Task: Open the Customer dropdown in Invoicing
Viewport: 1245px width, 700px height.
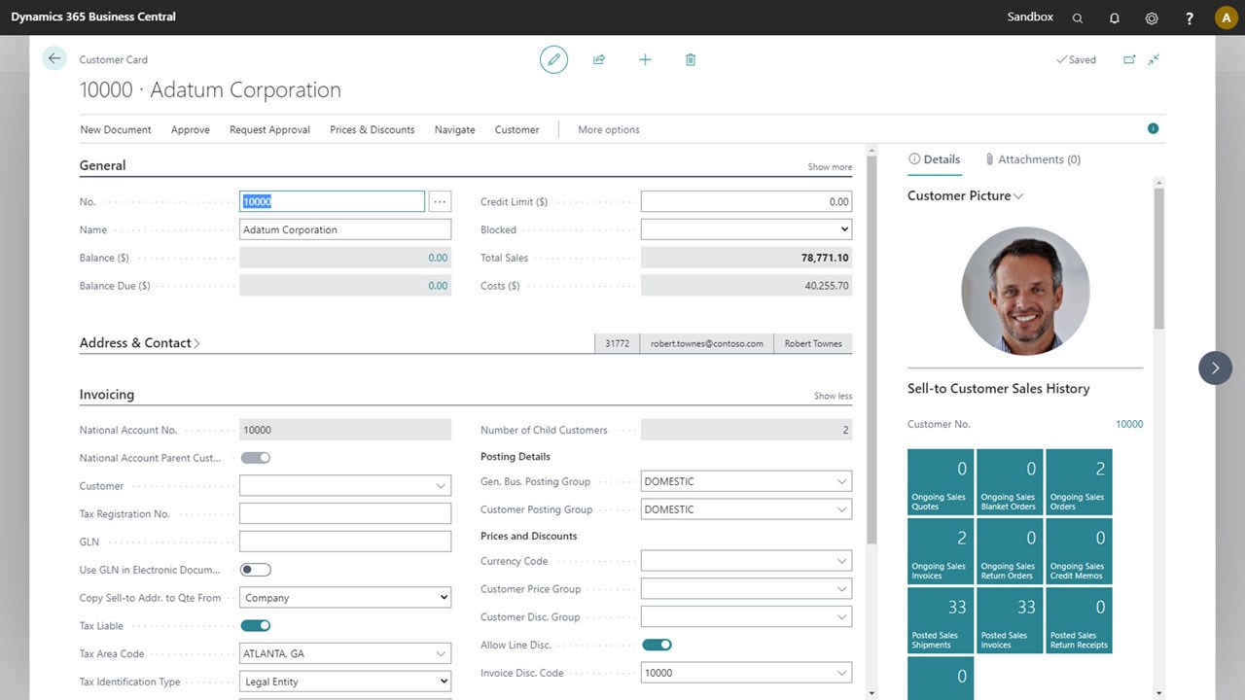Action: click(345, 486)
